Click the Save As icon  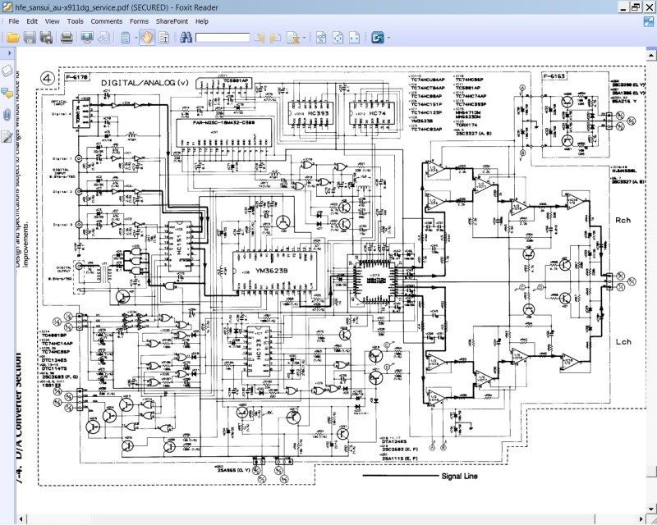pyautogui.click(x=46, y=38)
